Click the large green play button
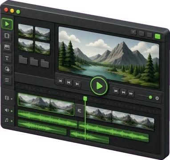Screen dimensions: 170x160 99,86
